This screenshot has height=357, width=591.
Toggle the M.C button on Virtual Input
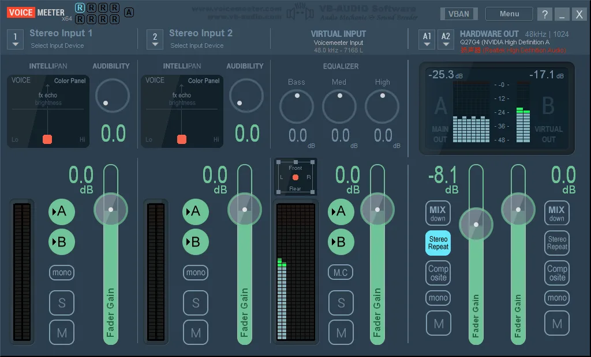[341, 272]
